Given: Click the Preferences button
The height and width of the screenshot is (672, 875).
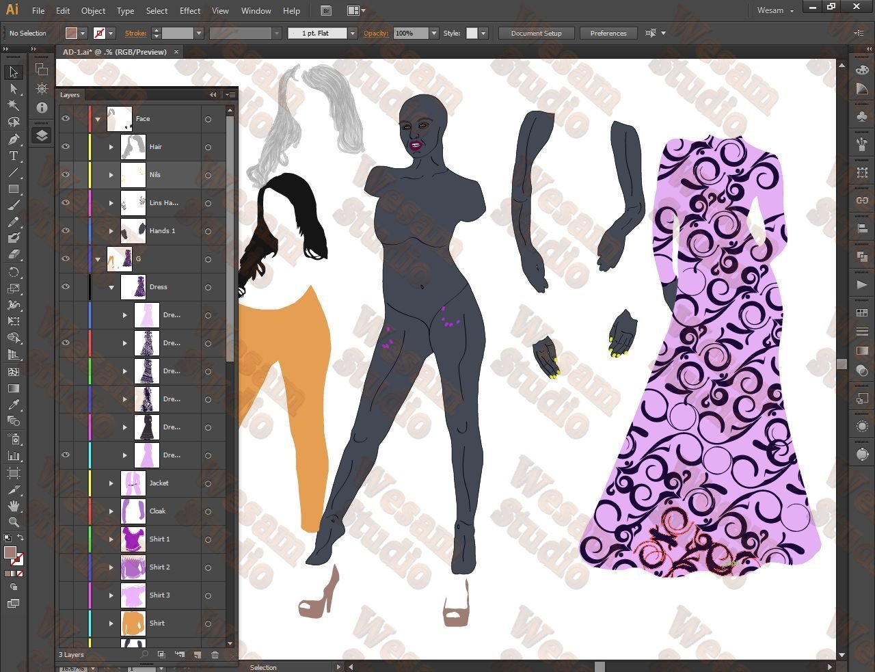Looking at the screenshot, I should [608, 33].
